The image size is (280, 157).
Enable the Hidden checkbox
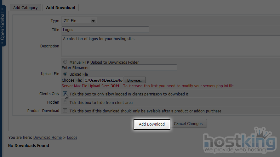pos(65,102)
